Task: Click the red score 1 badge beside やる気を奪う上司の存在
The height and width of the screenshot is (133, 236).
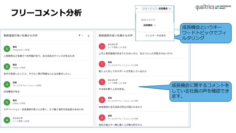Action: click(102, 82)
